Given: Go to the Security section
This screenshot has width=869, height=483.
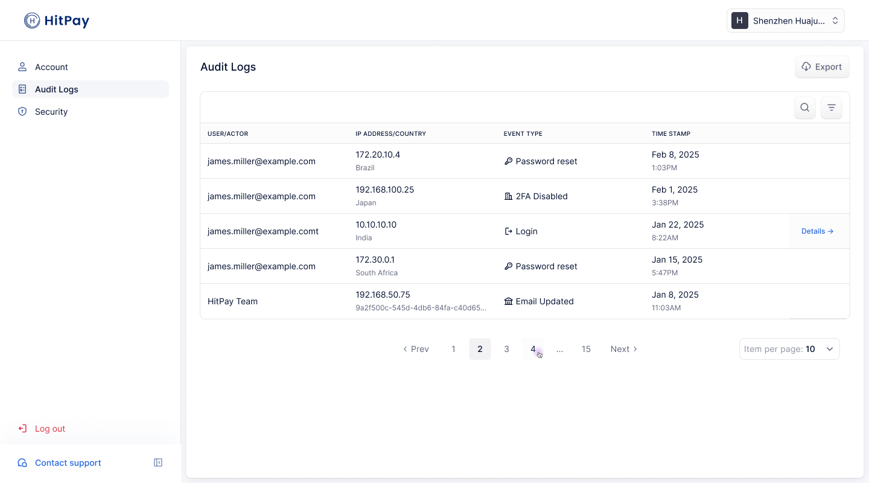Looking at the screenshot, I should click(x=91, y=112).
